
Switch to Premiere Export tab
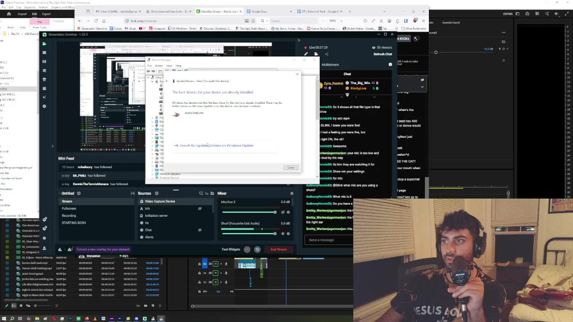[46, 14]
